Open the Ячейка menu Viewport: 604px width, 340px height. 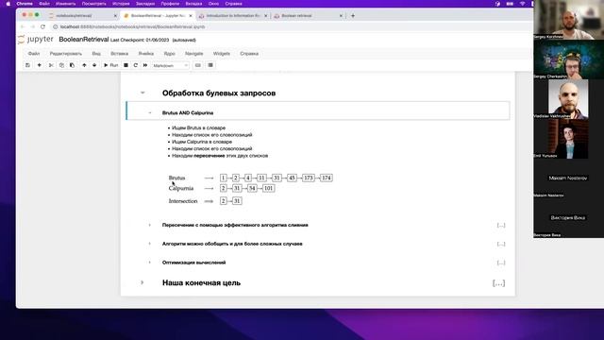click(146, 54)
